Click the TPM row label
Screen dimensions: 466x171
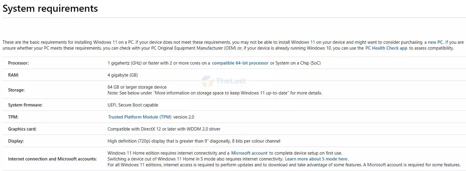coord(13,117)
